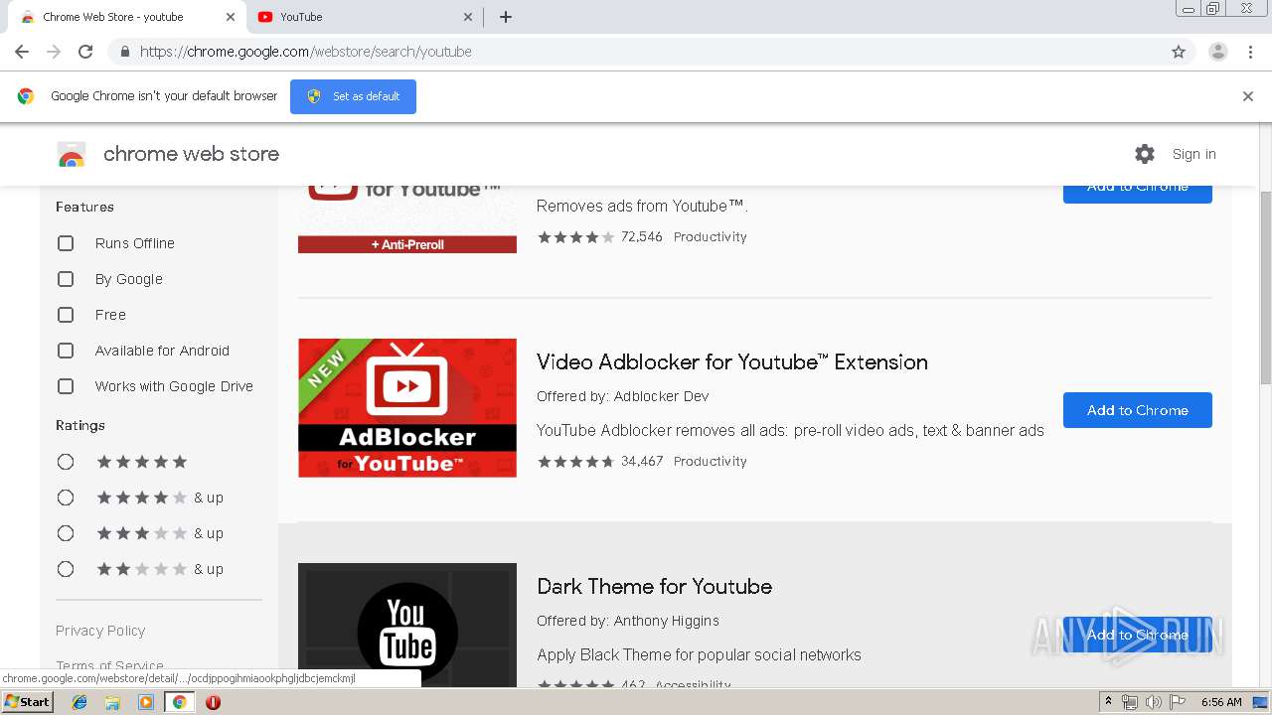Enable the Runs Offline filter
The image size is (1272, 715).
pyautogui.click(x=66, y=243)
